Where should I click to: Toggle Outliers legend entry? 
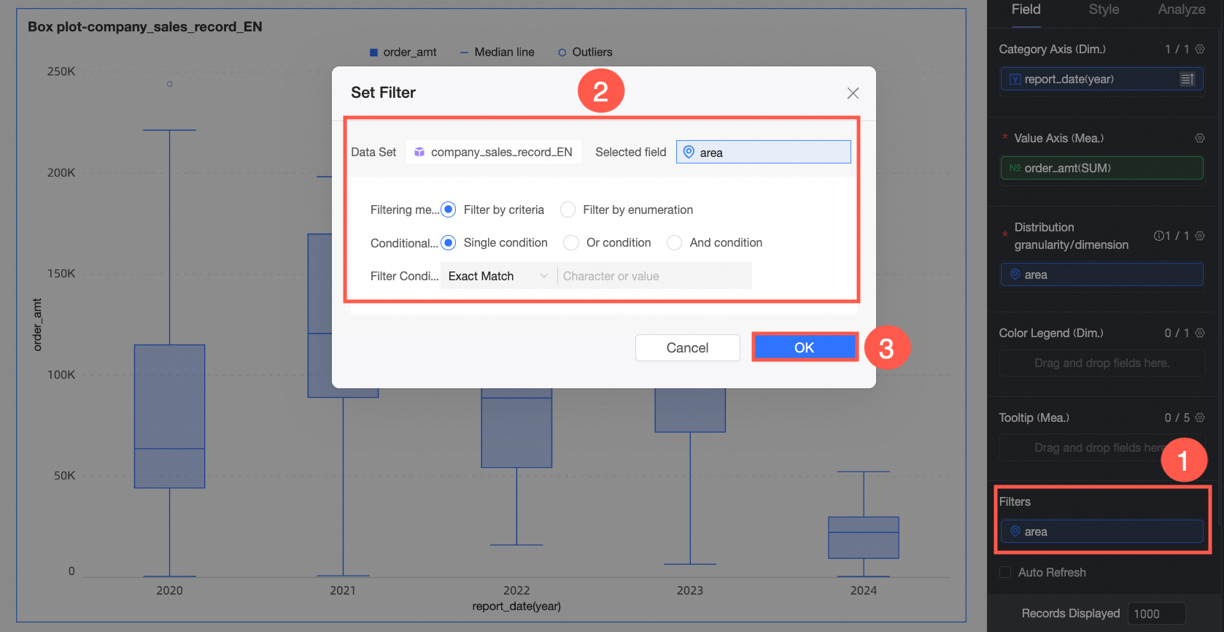click(x=585, y=52)
